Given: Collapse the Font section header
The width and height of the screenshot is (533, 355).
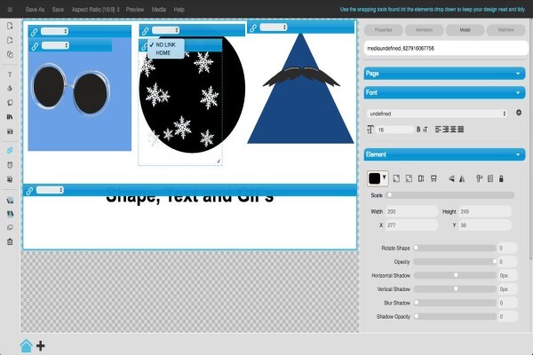Looking at the screenshot, I should [445, 92].
